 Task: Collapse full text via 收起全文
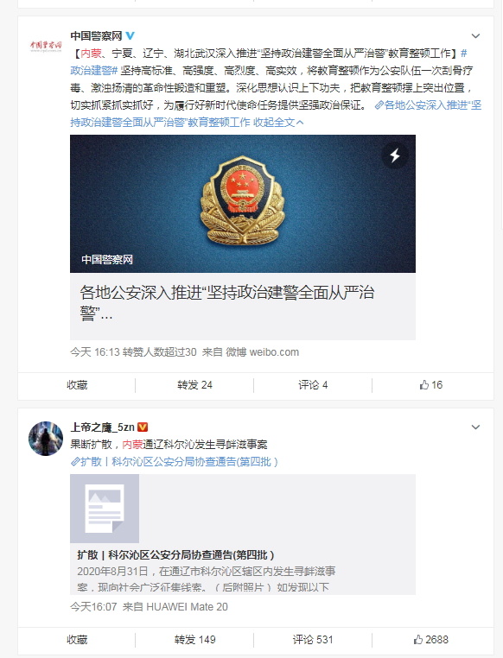(278, 123)
